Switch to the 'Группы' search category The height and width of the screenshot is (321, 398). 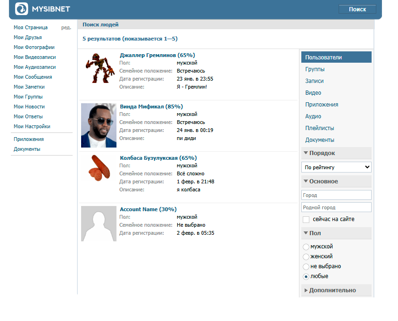pos(315,69)
